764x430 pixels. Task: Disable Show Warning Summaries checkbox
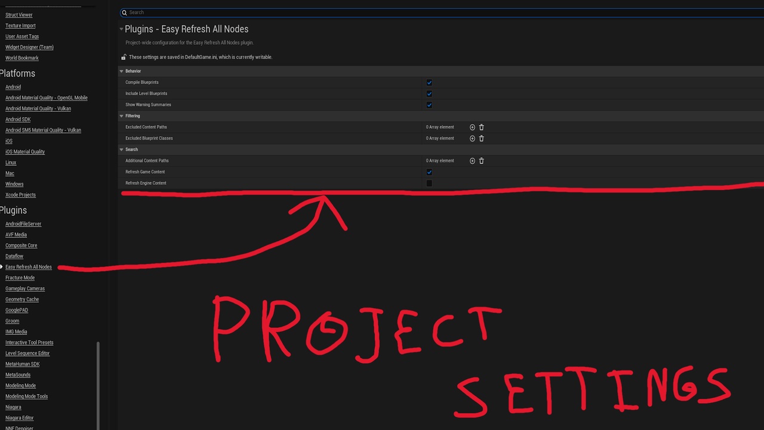pyautogui.click(x=429, y=105)
